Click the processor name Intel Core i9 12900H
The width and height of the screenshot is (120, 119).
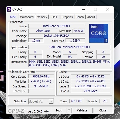[56, 26]
